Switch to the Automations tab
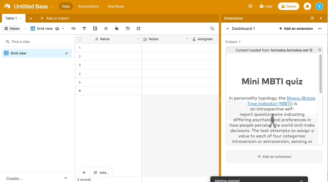The image size is (328, 182). click(89, 6)
